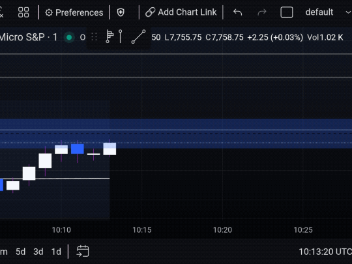Screen dimensions: 352x264
Task: Click the 10:13:20 UTC clock
Action: tap(325, 252)
